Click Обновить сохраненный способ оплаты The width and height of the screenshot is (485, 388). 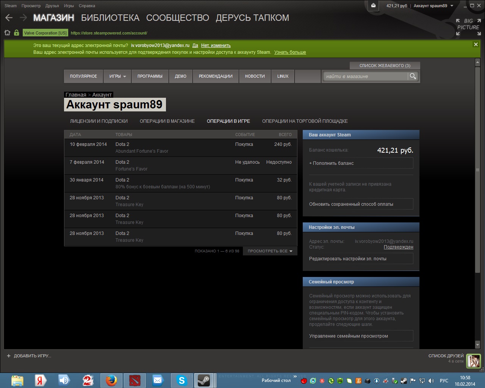pyautogui.click(x=361, y=204)
